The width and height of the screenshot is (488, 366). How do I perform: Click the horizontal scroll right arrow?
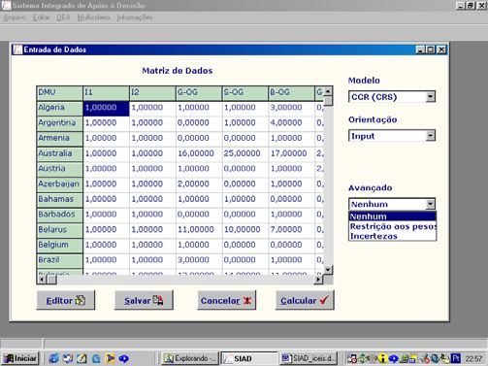click(x=318, y=280)
